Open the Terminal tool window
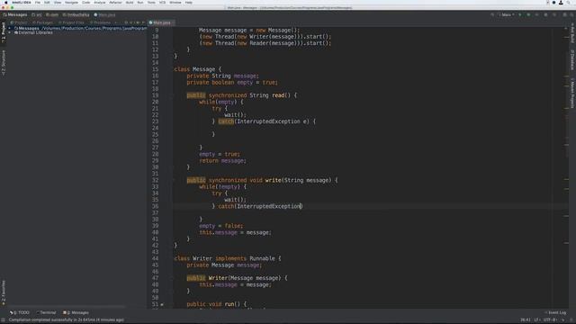The image size is (576, 324). click(x=46, y=312)
